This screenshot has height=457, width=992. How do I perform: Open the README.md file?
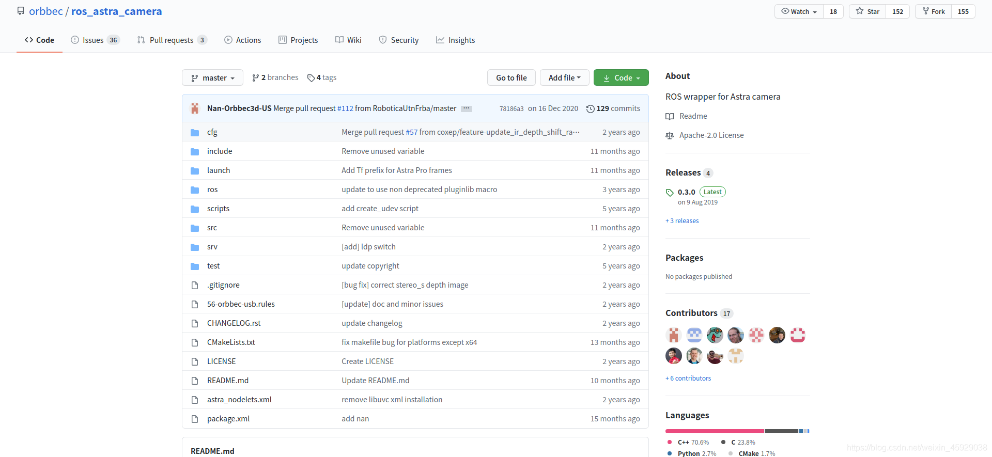228,381
